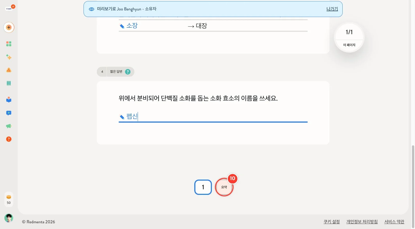
Task: Go to page 1 button
Action: coord(203,187)
